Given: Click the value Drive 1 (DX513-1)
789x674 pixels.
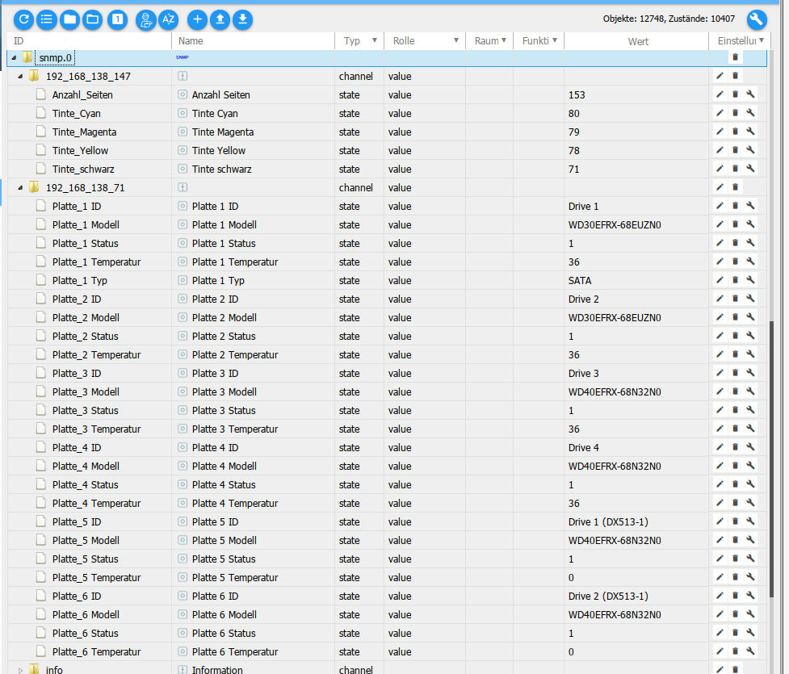Looking at the screenshot, I should 608,521.
